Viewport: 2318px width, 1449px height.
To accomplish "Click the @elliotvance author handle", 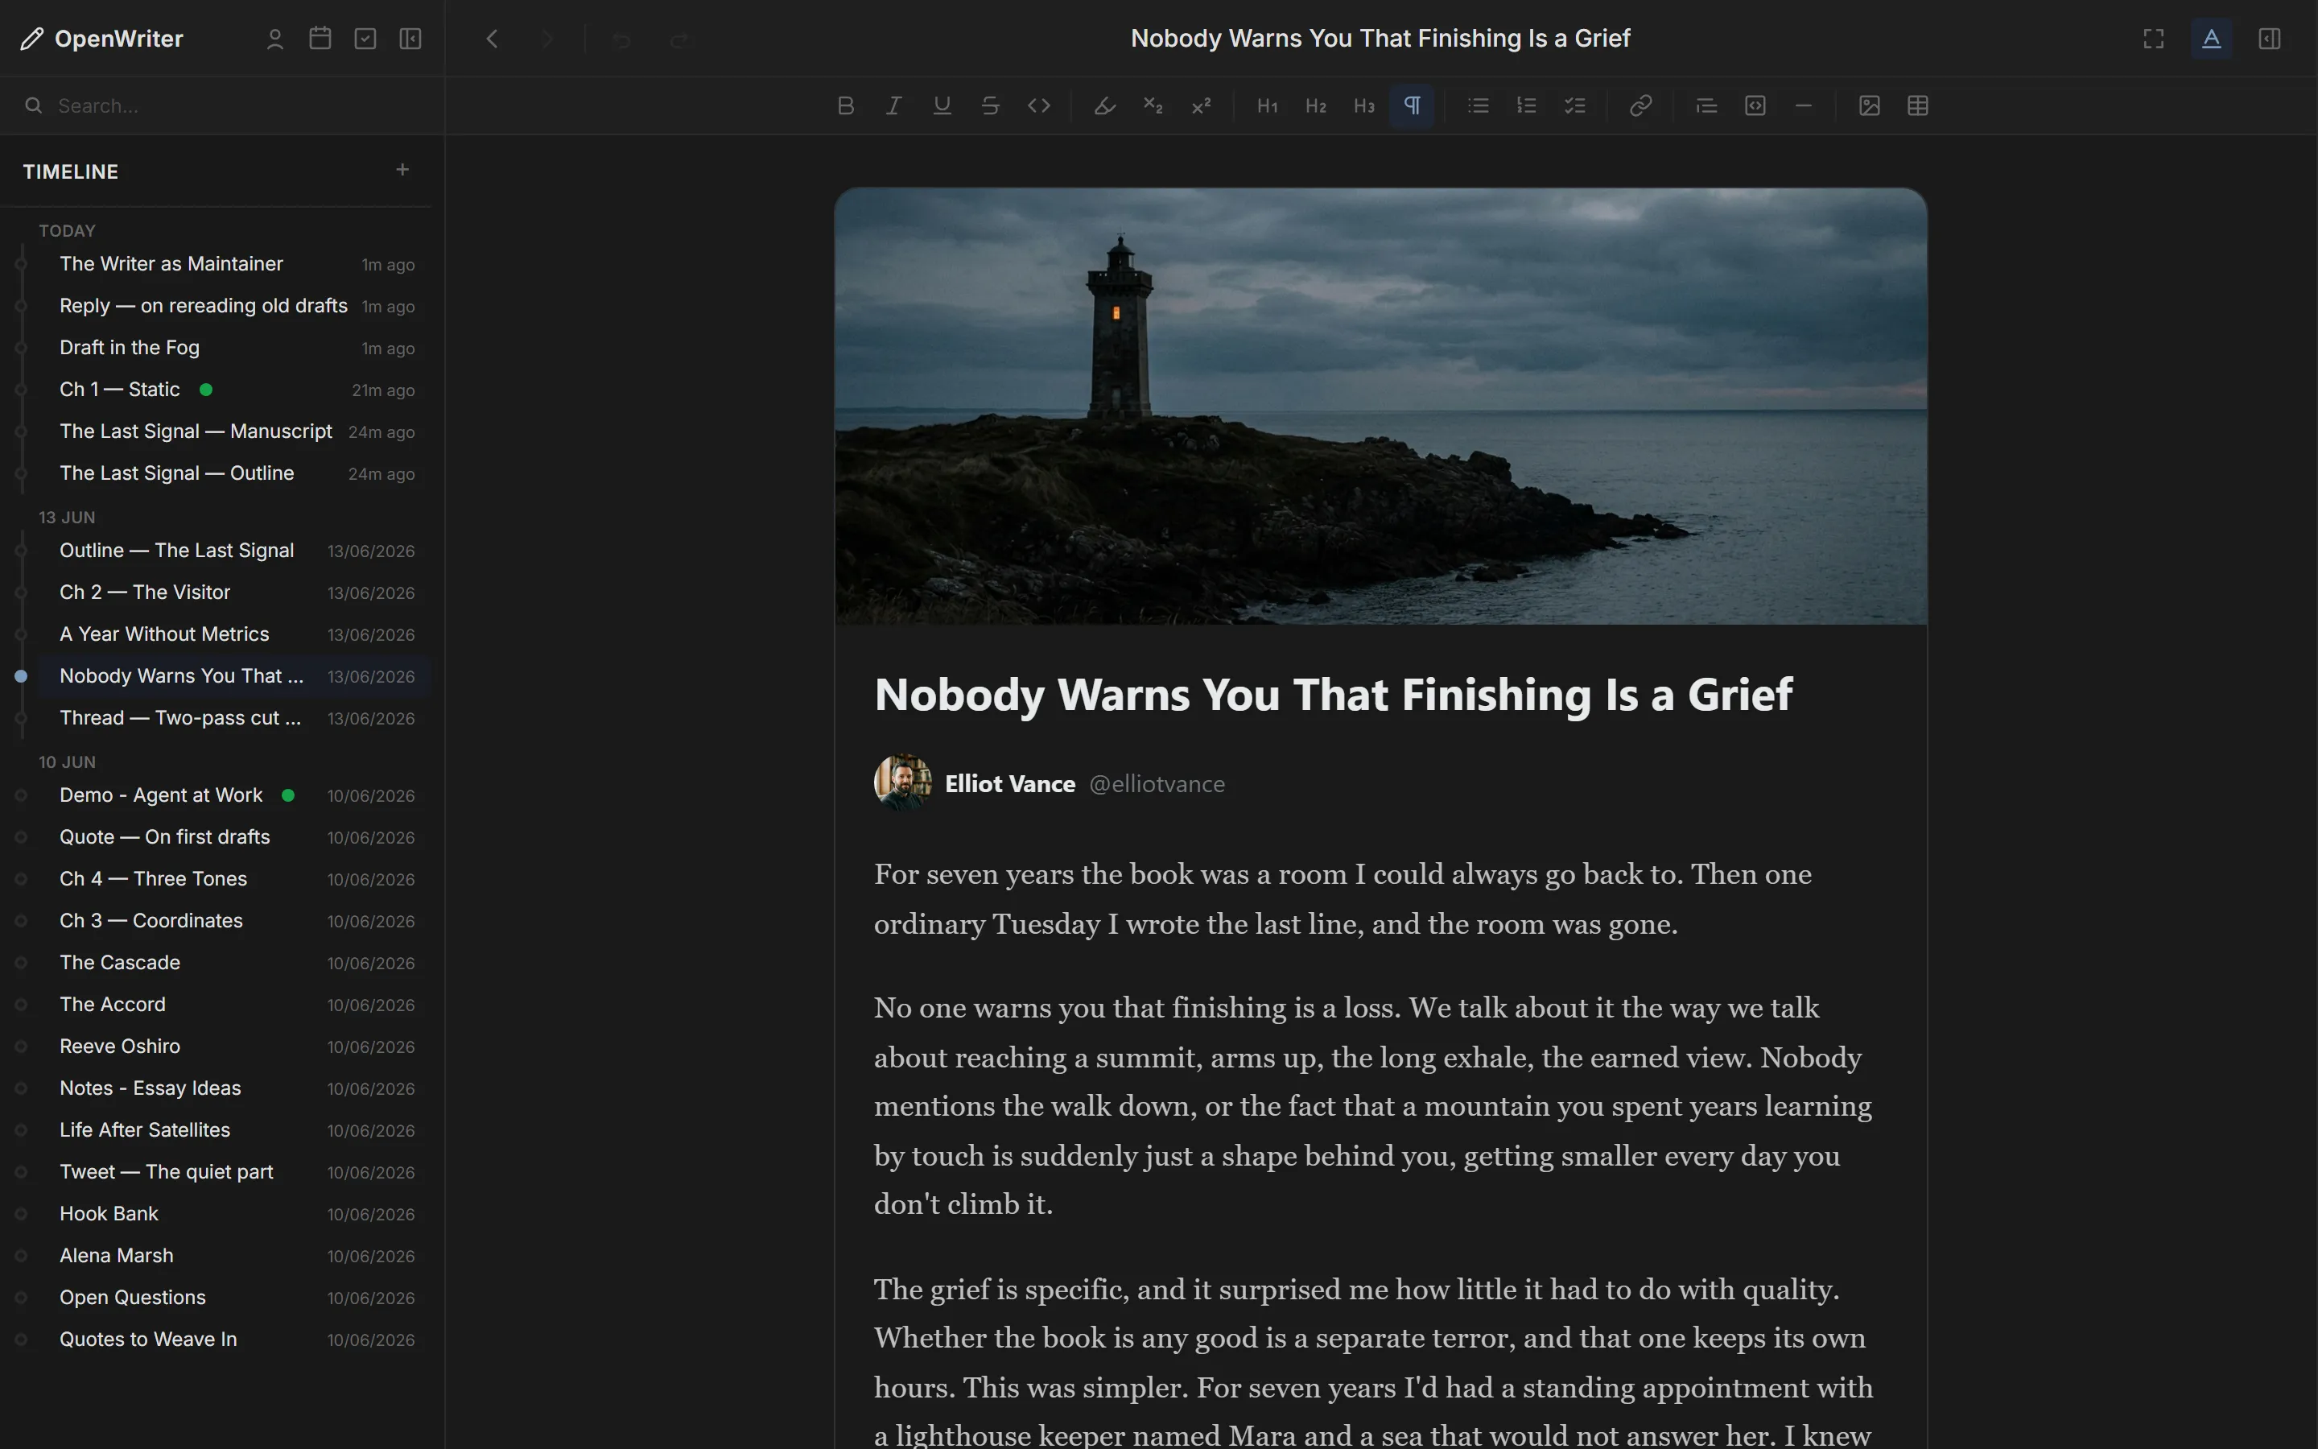I will pyautogui.click(x=1156, y=784).
